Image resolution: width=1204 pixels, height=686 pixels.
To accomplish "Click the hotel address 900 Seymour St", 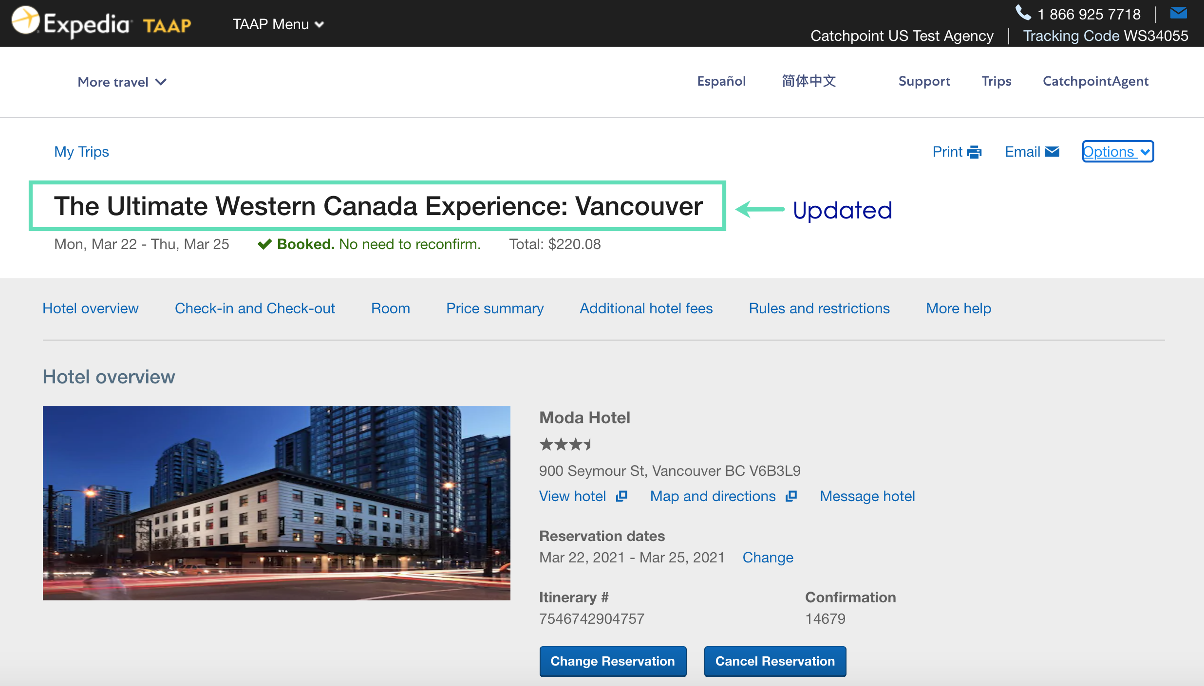I will [670, 471].
